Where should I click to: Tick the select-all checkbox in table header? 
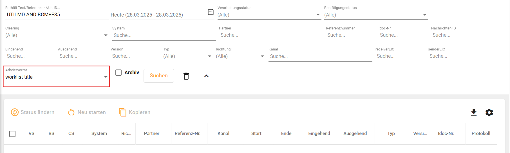click(12, 134)
